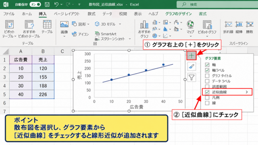Switch to グラフのデザイン tab
Screen dimensions: 258x145
[178, 14]
